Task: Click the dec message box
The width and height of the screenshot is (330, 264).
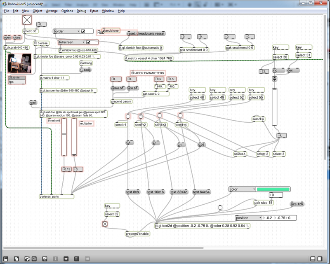Action: (x=290, y=70)
